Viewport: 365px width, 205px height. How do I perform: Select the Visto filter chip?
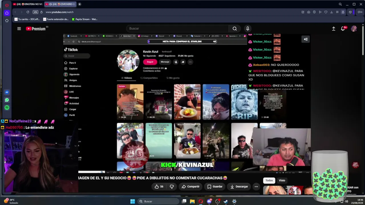click(282, 180)
